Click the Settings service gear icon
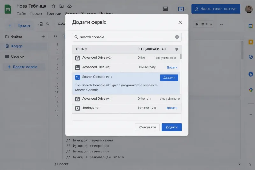Image resolution: width=255 pixels, height=170 pixels. coord(77,108)
